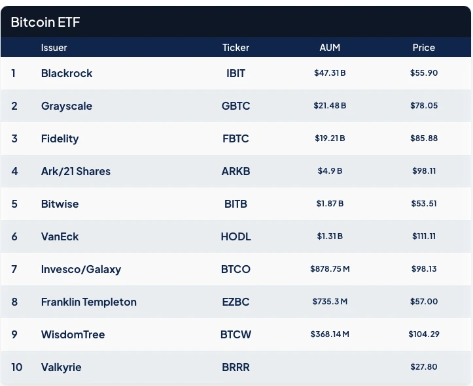Viewport: 473px width, 386px height.
Task: Click the Price column header
Action: tap(423, 48)
